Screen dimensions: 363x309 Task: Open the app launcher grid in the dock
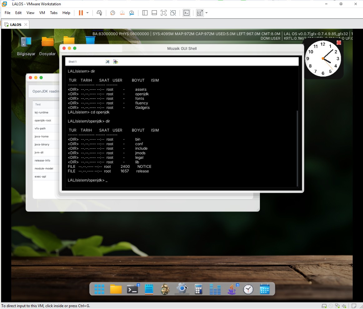pos(99,289)
